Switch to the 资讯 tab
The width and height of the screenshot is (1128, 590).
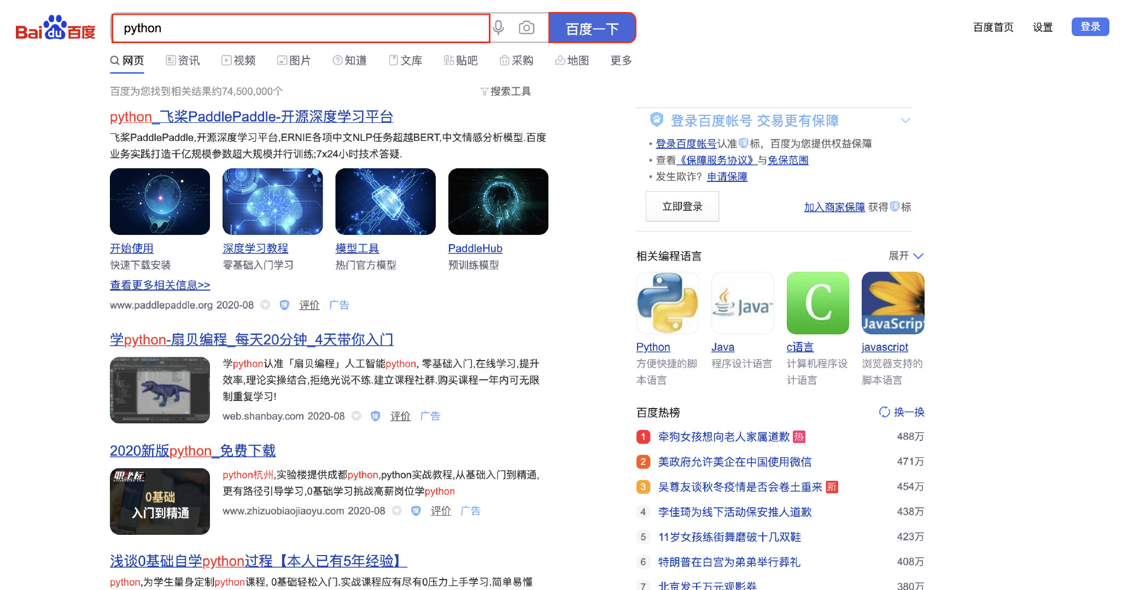(x=183, y=61)
